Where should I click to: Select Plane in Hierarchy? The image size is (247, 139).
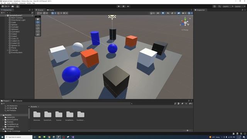click(x=14, y=48)
